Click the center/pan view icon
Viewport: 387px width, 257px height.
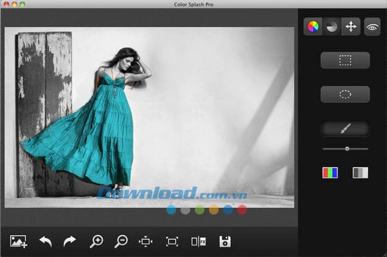tap(146, 242)
